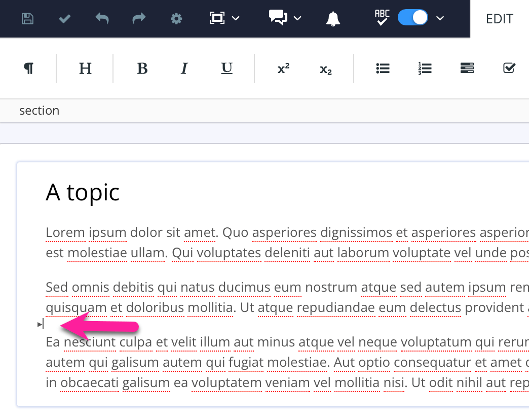The image size is (529, 418).
Task: Redo the last undone action
Action: (138, 19)
